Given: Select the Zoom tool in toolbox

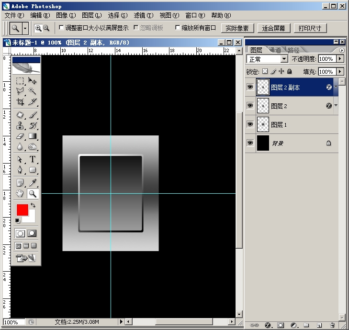Looking at the screenshot, I should click(33, 194).
